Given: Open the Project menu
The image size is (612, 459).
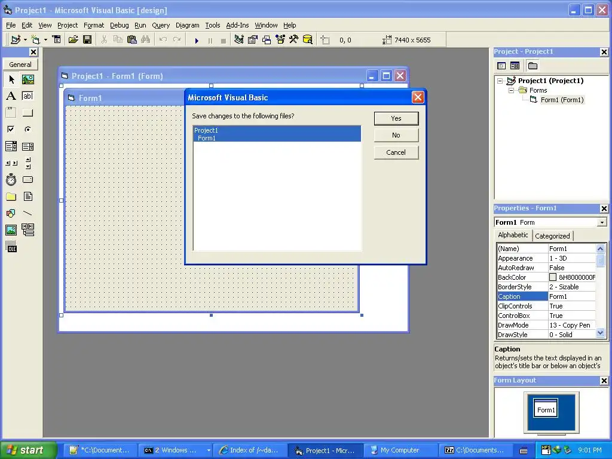Looking at the screenshot, I should coord(68,25).
